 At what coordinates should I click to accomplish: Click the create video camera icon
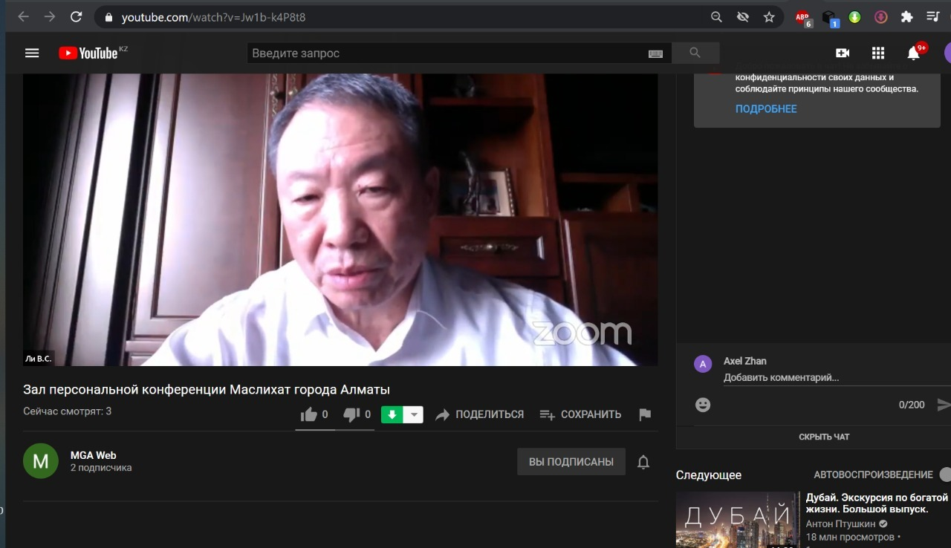[843, 53]
